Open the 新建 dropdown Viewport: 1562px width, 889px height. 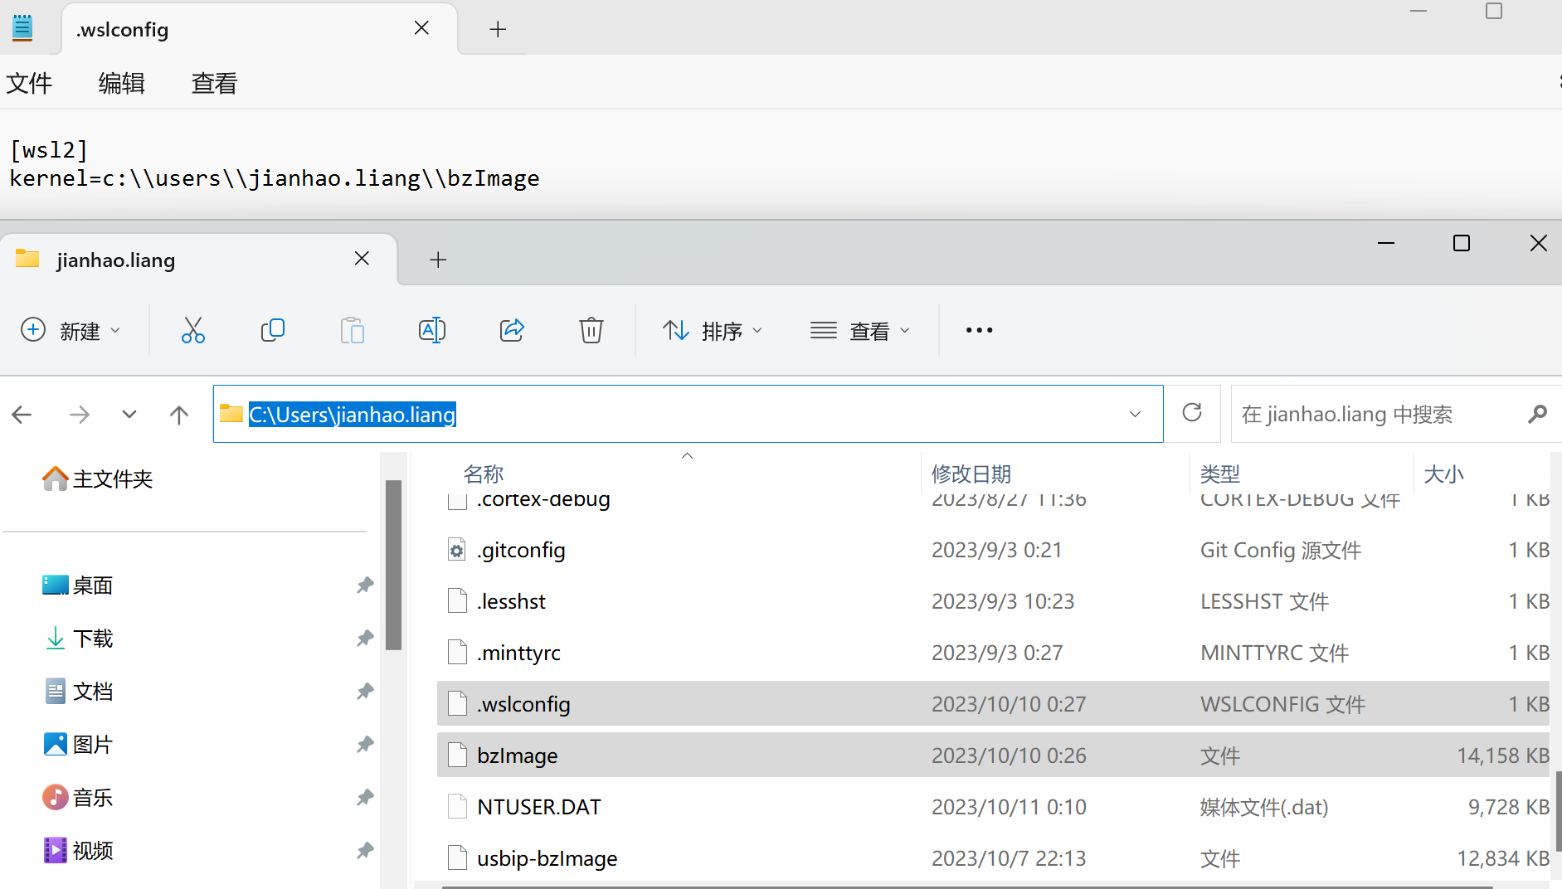(71, 330)
